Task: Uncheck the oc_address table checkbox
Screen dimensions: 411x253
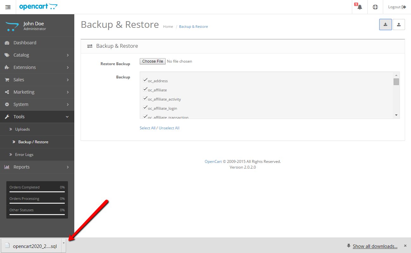Action: point(145,80)
